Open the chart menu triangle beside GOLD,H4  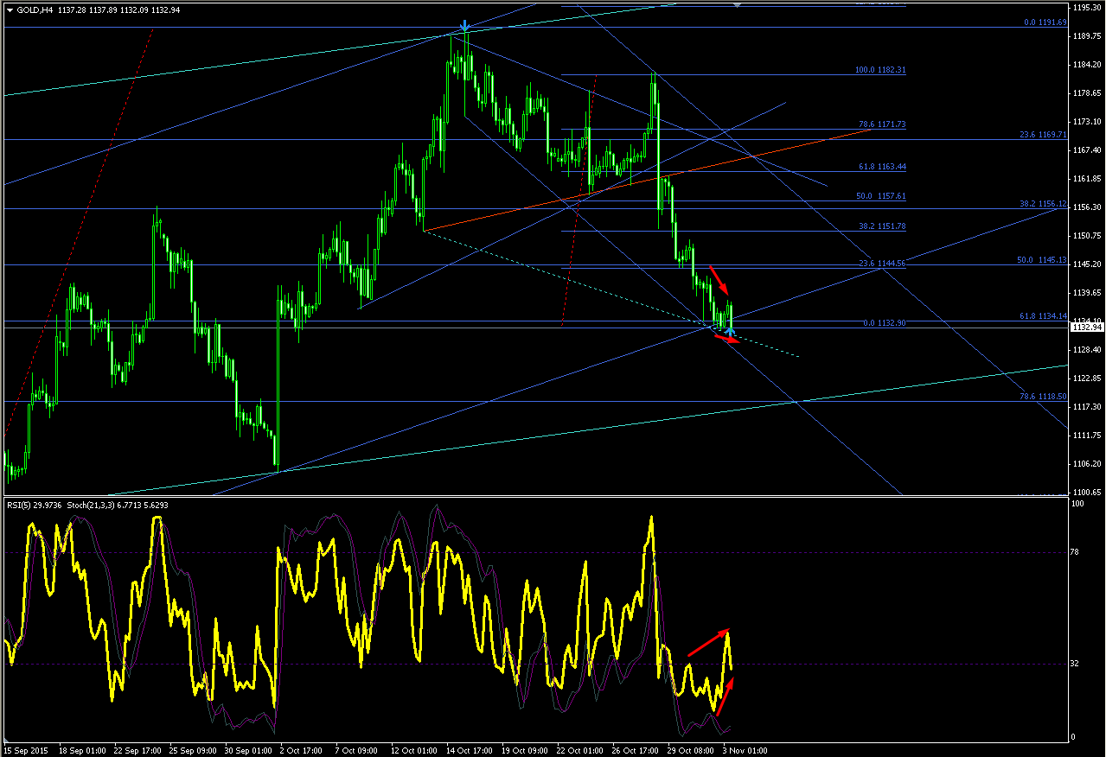click(10, 10)
